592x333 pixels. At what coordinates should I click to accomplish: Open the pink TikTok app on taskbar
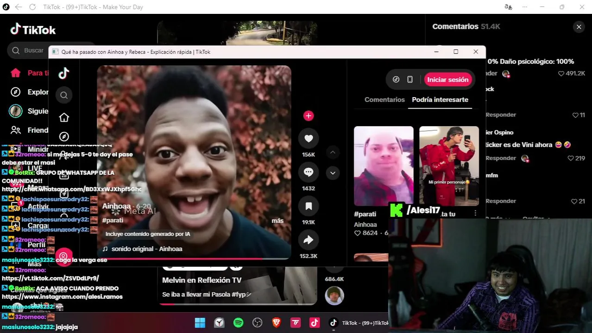pos(315,323)
